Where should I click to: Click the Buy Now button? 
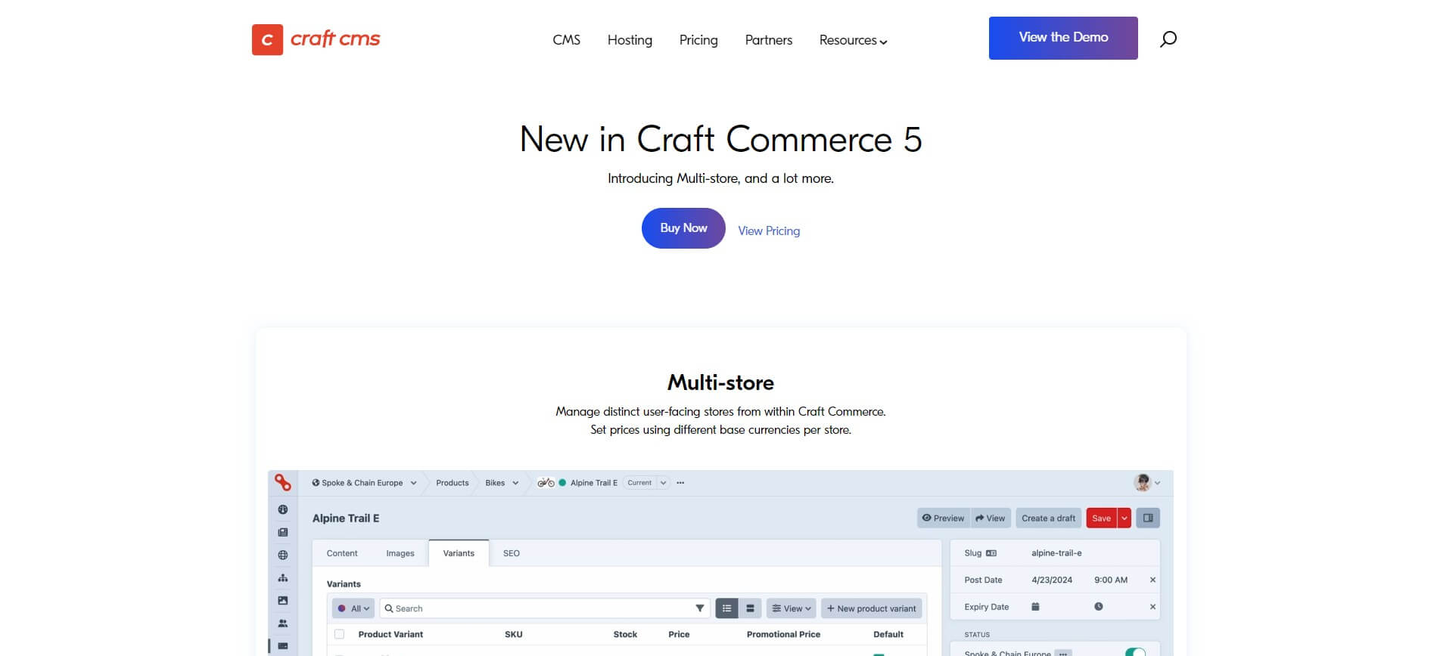(x=683, y=228)
